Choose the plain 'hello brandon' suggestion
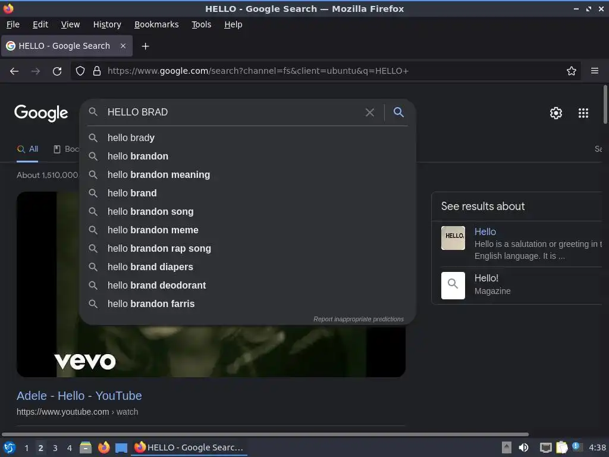Screen dimensions: 609x457 click(x=247, y=156)
